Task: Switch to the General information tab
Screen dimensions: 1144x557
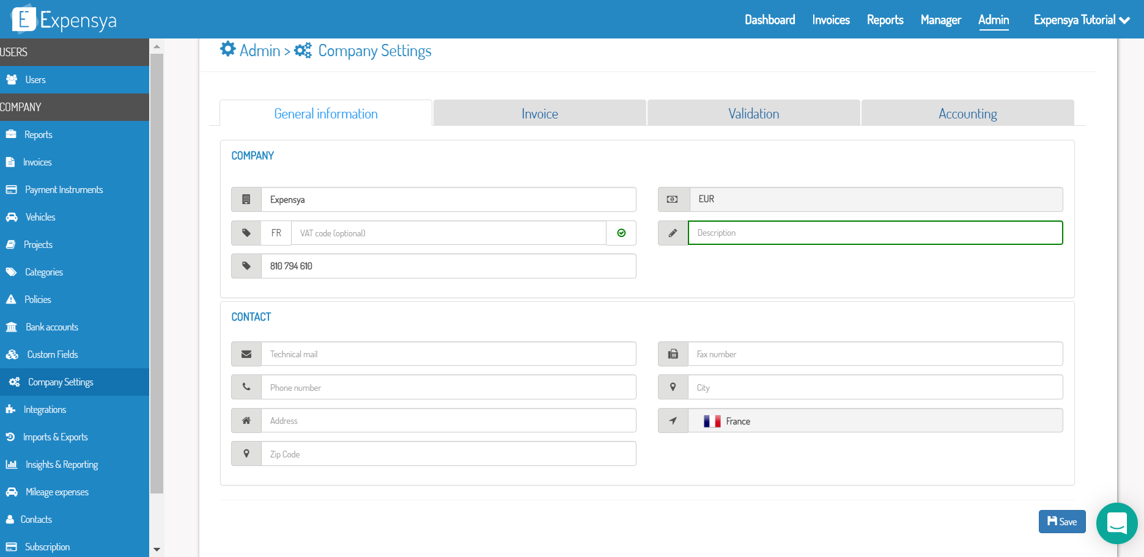Action: point(326,114)
